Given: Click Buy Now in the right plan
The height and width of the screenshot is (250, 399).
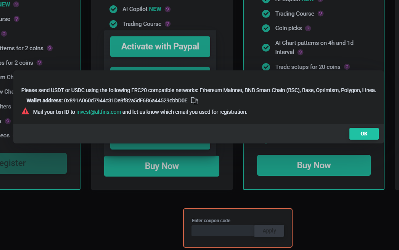Looking at the screenshot, I should pyautogui.click(x=314, y=165).
